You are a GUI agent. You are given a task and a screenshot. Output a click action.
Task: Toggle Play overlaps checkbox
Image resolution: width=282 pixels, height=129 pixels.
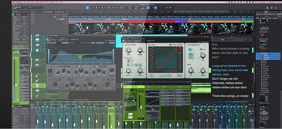click(x=28, y=28)
